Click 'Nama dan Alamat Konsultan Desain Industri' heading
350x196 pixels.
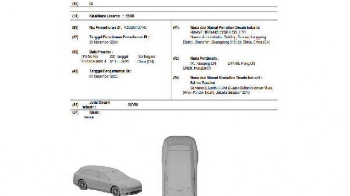(x=226, y=78)
